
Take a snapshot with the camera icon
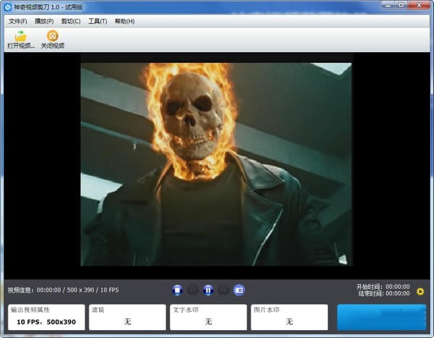point(239,290)
